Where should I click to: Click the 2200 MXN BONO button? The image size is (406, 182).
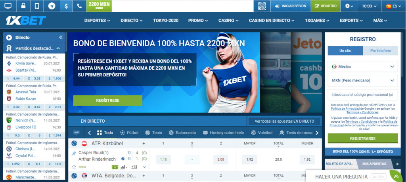[x=99, y=6]
